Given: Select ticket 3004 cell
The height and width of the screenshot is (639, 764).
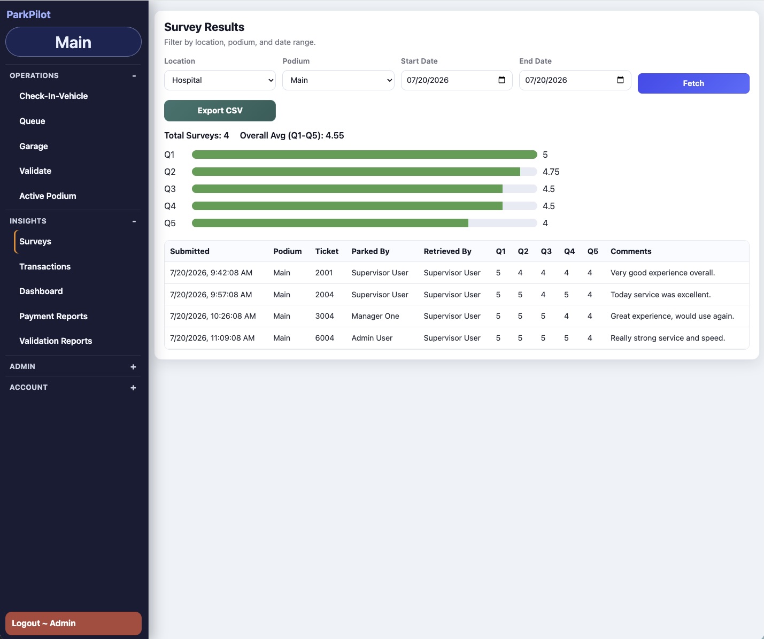Looking at the screenshot, I should [x=325, y=316].
